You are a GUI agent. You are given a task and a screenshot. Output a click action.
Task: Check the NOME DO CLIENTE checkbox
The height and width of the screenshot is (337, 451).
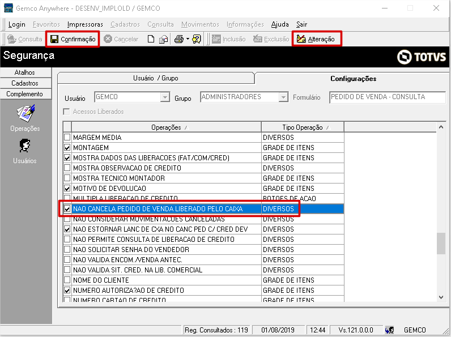click(67, 280)
